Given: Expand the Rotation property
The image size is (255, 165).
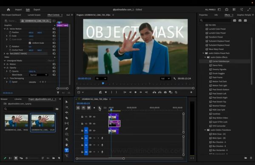Looking at the screenshot, I should tap(7, 46).
